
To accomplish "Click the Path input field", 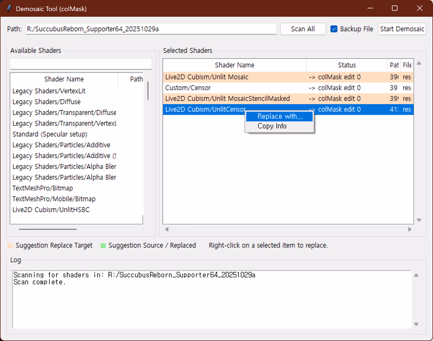I will (151, 29).
